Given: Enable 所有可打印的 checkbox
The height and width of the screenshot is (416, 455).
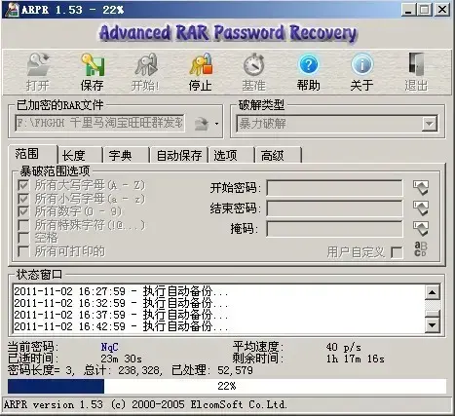Looking at the screenshot, I should coord(23,251).
